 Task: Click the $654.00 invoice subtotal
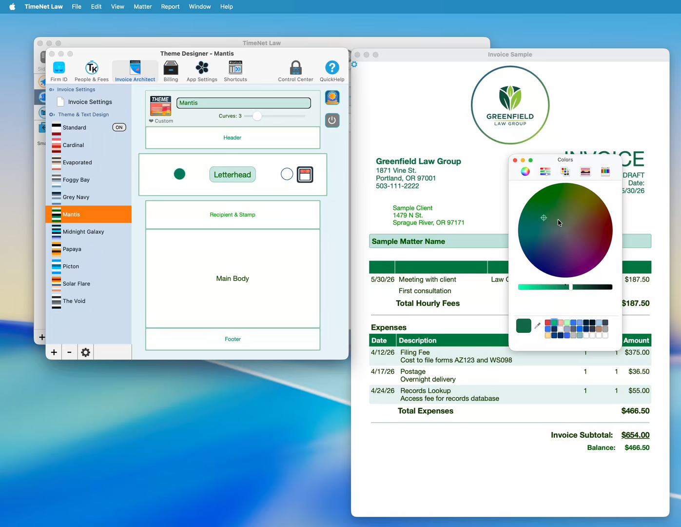coord(635,435)
